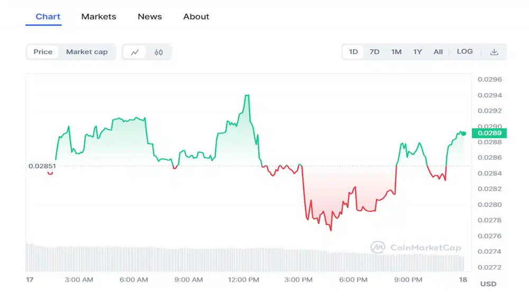Image resolution: width=529 pixels, height=297 pixels.
Task: Switch to line chart view icon
Action: pos(135,52)
